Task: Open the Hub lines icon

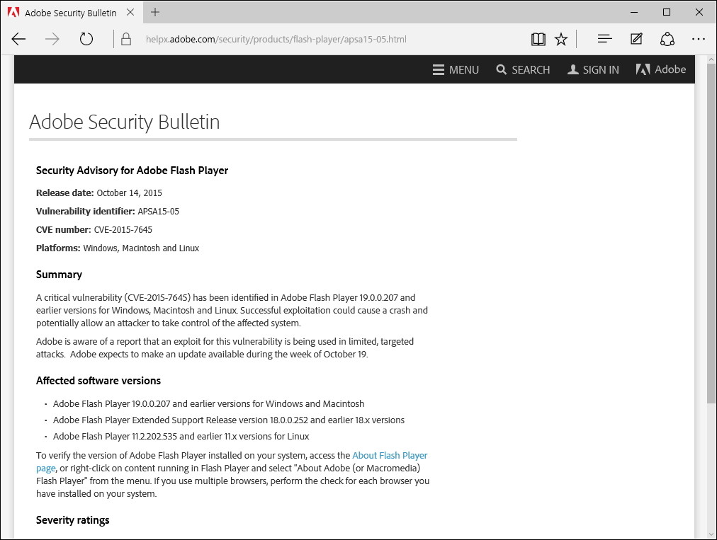Action: click(x=604, y=40)
